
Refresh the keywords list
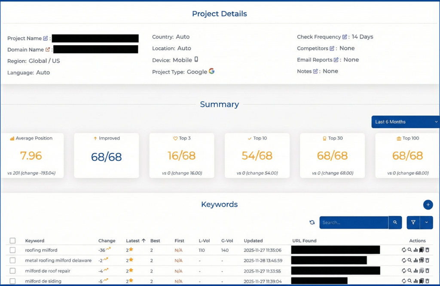click(x=312, y=222)
